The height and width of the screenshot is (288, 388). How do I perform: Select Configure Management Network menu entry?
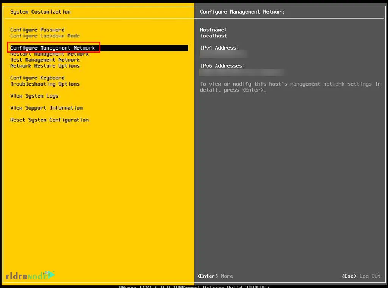(54, 48)
